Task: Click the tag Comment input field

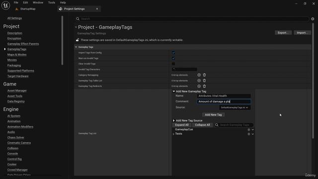Action: 224,101
